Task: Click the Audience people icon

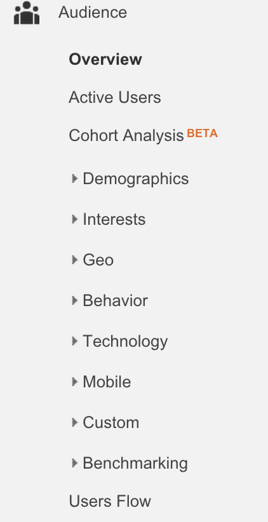Action: (27, 13)
